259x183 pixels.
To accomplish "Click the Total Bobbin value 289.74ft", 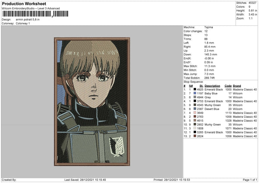I will (209, 78).
